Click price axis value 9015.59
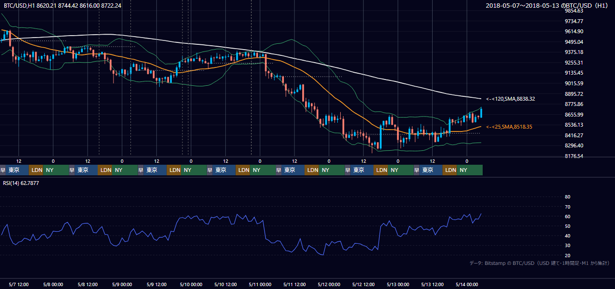 pos(574,83)
